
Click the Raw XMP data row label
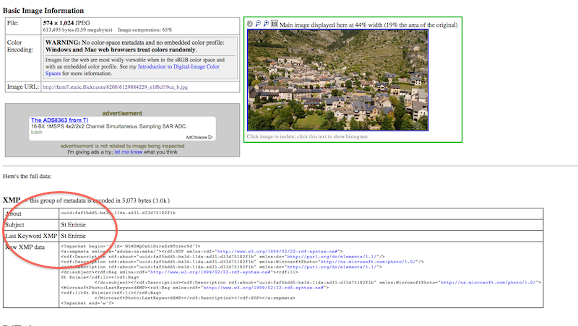tap(25, 247)
